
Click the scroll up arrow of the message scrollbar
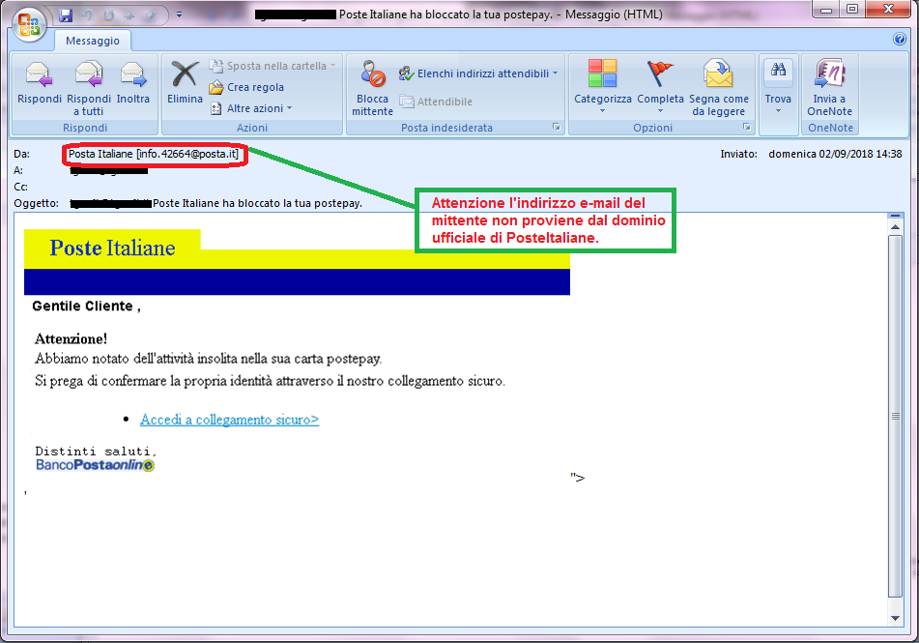(x=895, y=226)
